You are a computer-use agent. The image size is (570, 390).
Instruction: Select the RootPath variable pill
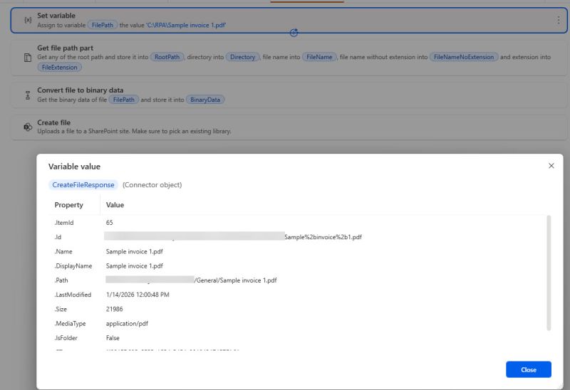[167, 57]
